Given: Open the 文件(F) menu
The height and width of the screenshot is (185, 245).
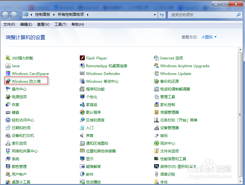Looking at the screenshot, I should point(9,24).
